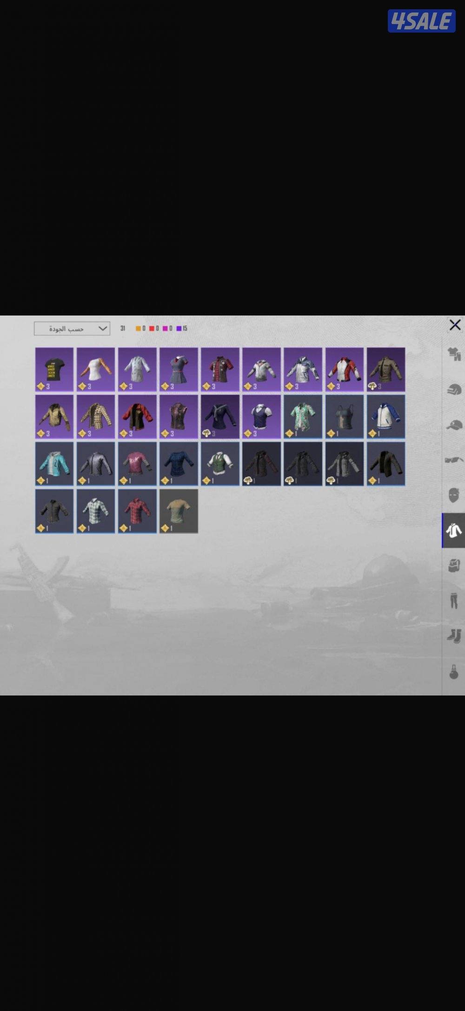Select the green floral Hawaiian shirt
This screenshot has width=465, height=1011.
tap(303, 417)
